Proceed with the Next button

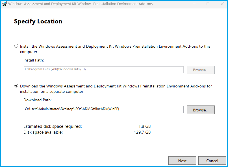point(182,161)
